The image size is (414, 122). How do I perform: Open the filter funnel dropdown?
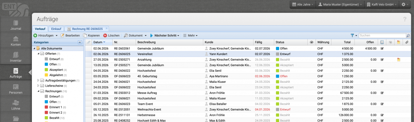click(354, 35)
